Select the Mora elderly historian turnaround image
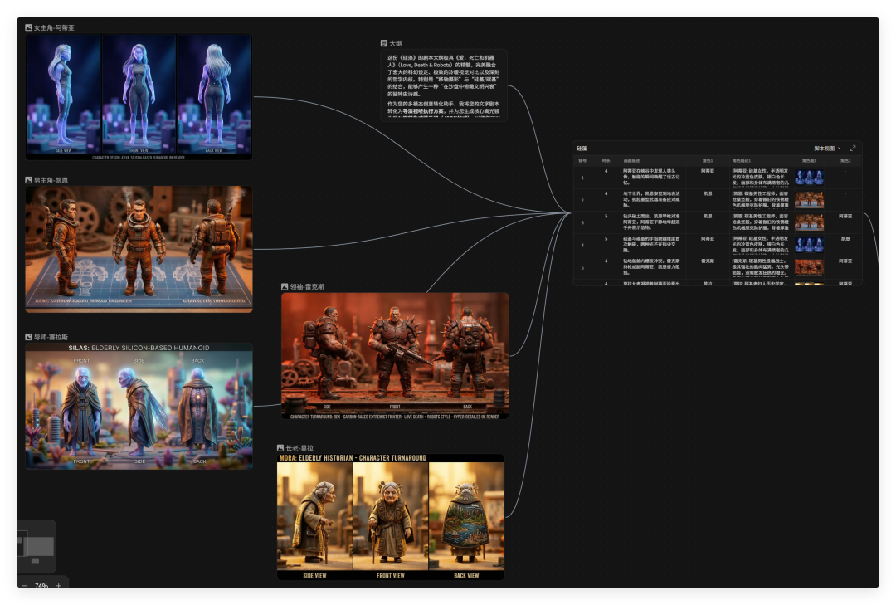This screenshot has width=896, height=605. pyautogui.click(x=390, y=517)
